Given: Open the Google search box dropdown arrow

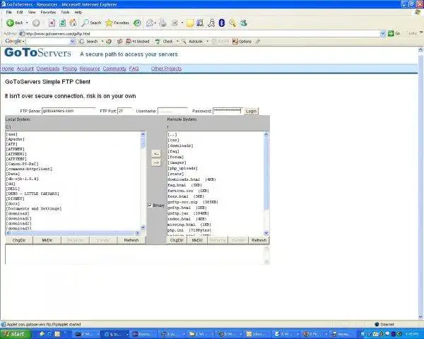Looking at the screenshot, I should click(x=72, y=42).
